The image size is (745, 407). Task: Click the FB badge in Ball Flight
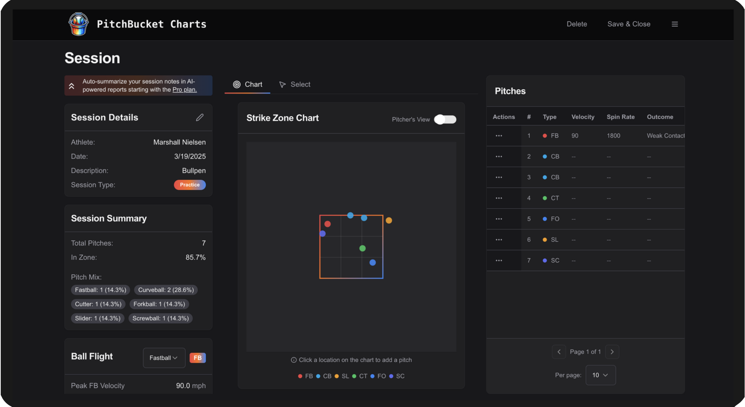[198, 358]
